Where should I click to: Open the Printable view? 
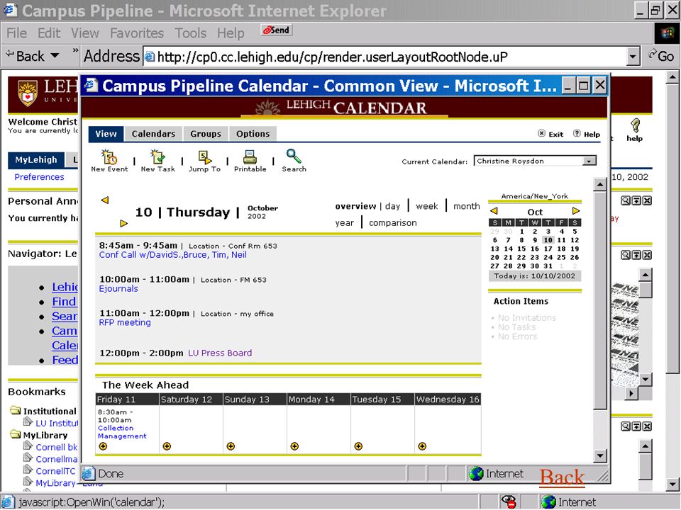tap(250, 161)
